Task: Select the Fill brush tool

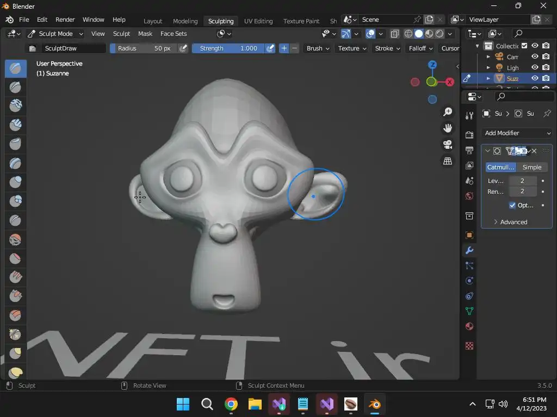Action: (x=15, y=277)
